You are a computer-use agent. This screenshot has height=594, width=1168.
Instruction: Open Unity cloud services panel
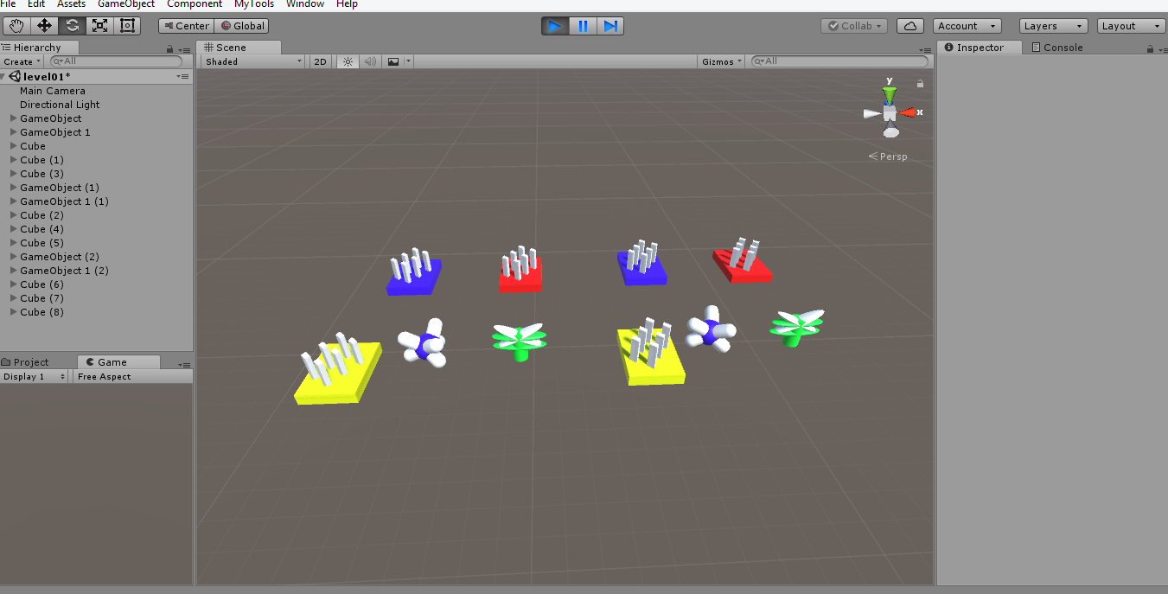point(910,25)
